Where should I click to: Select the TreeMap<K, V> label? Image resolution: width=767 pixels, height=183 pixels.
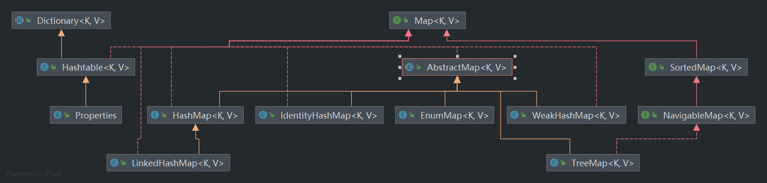click(602, 163)
